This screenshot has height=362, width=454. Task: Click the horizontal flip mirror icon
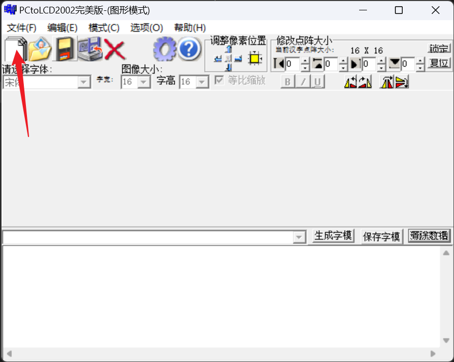coord(387,82)
